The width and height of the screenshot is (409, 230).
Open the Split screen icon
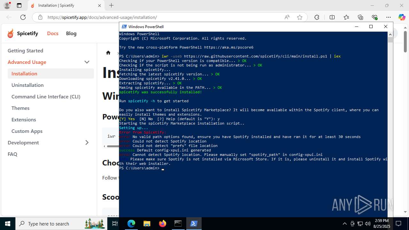(332, 17)
